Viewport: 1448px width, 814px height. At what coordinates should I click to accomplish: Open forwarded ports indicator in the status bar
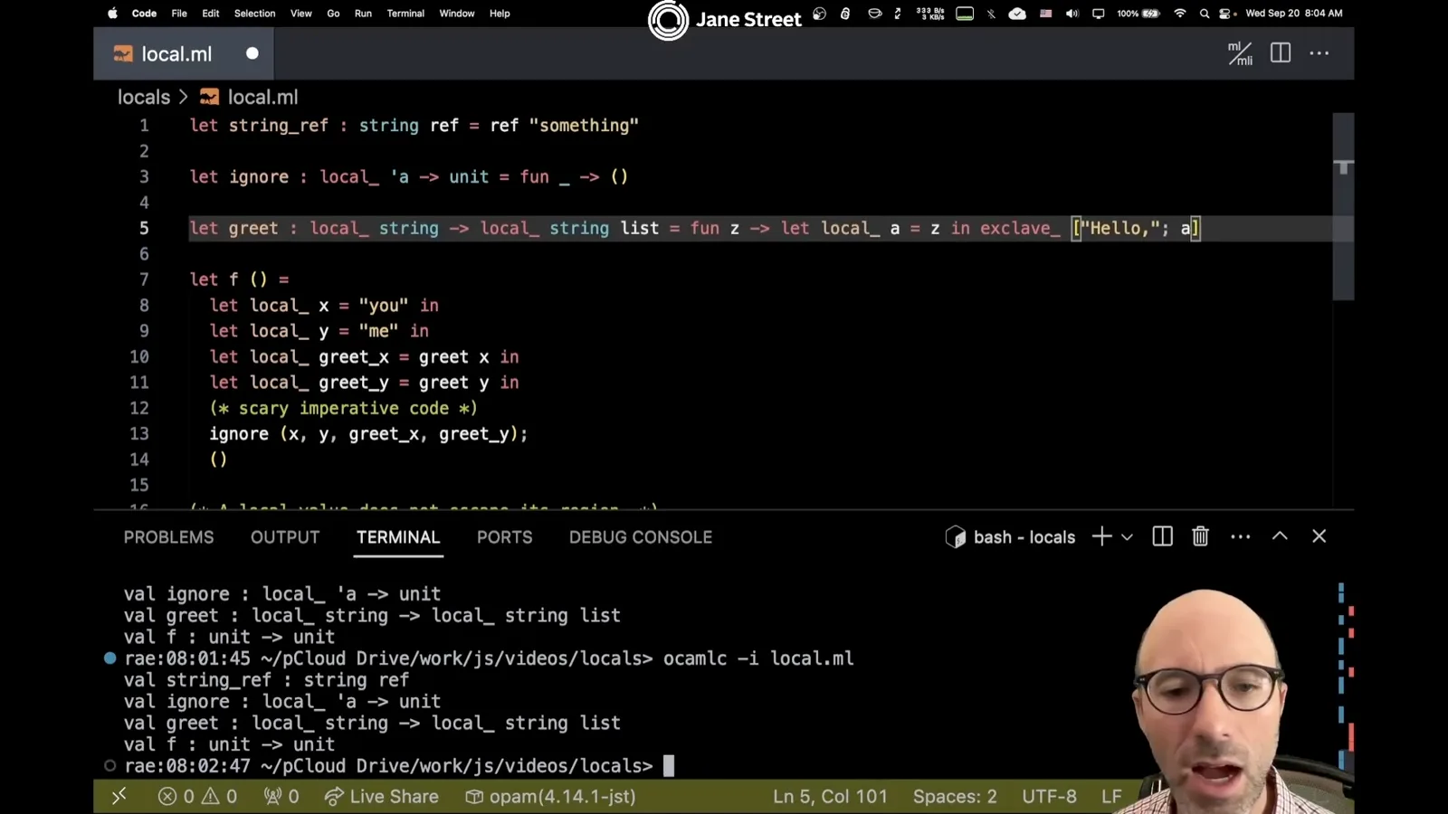click(281, 797)
